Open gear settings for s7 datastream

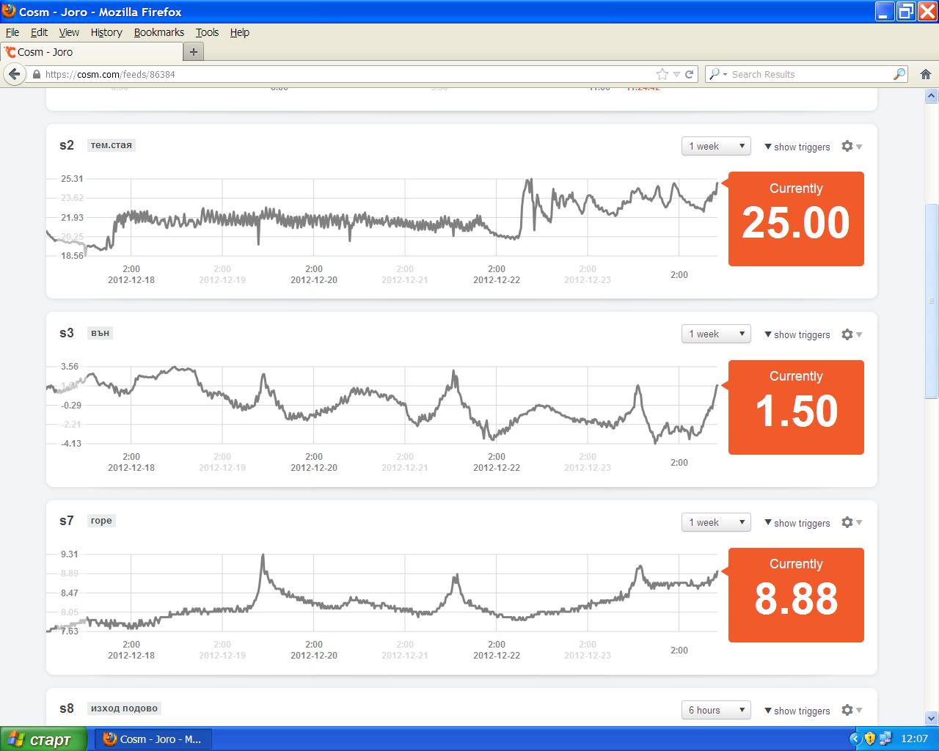(850, 523)
